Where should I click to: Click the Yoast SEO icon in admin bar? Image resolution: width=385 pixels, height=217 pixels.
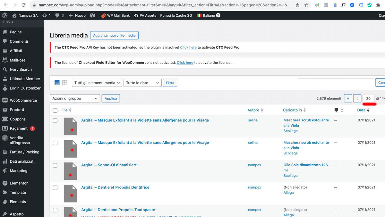92,15
